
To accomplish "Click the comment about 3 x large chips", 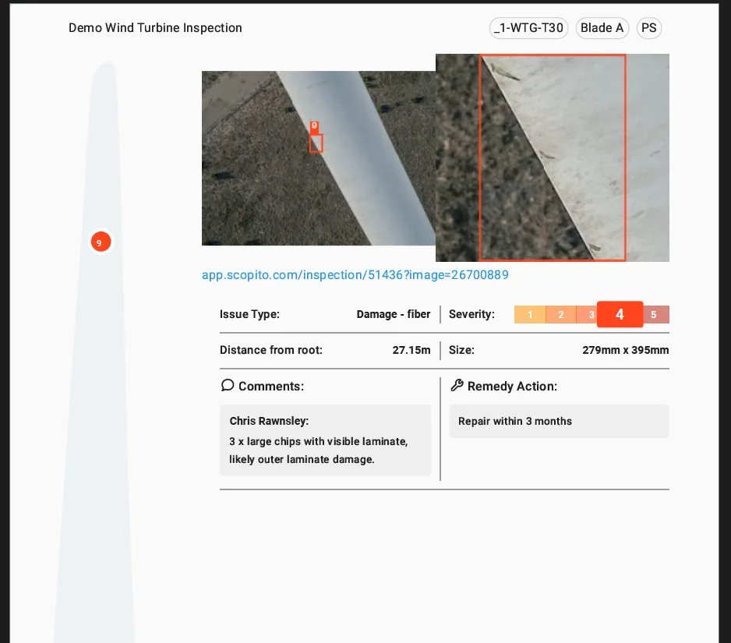I will coord(319,450).
